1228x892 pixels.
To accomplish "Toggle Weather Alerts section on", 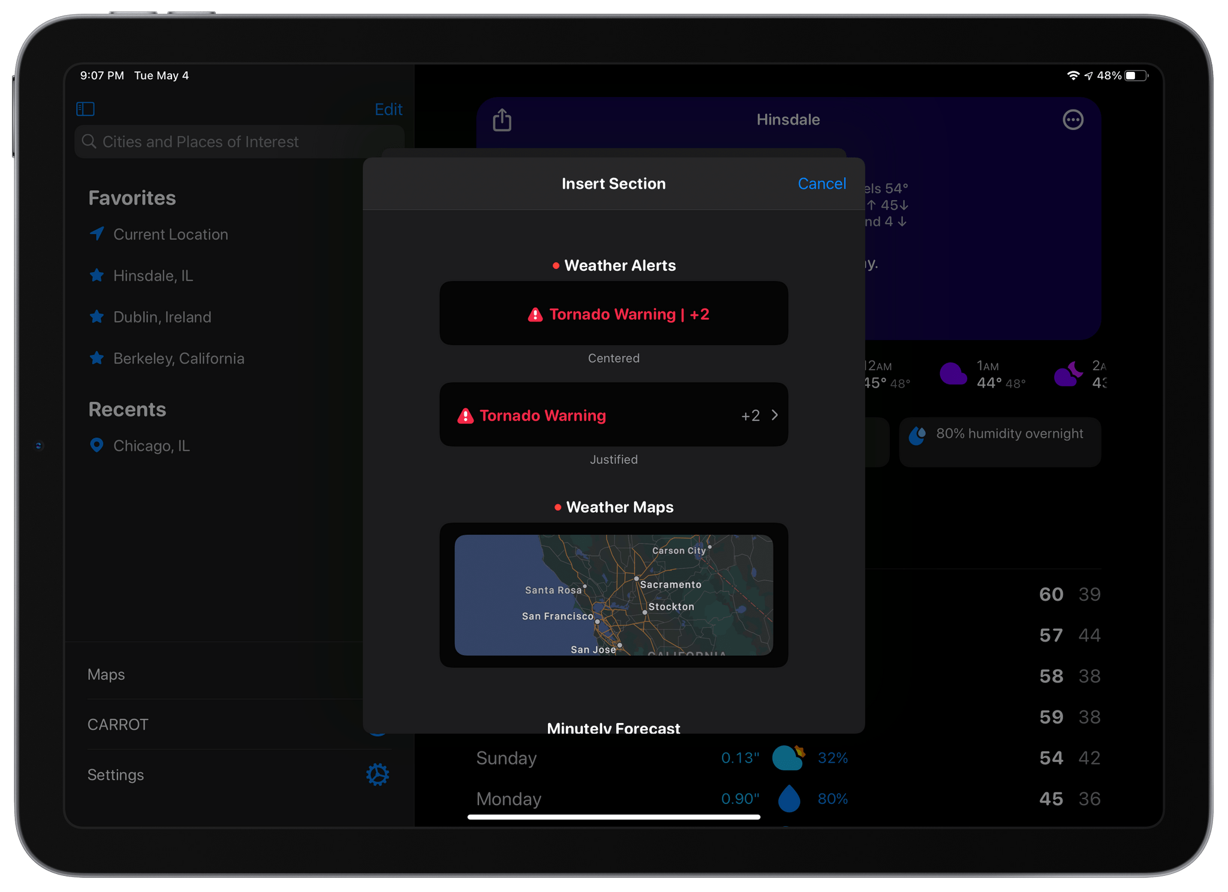I will point(613,265).
